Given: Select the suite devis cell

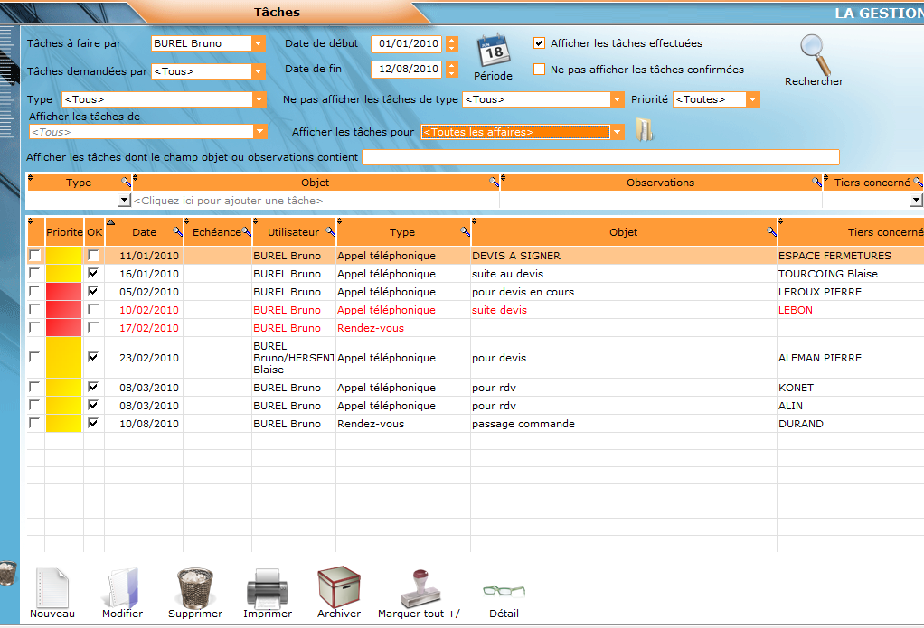Looking at the screenshot, I should pyautogui.click(x=624, y=309).
